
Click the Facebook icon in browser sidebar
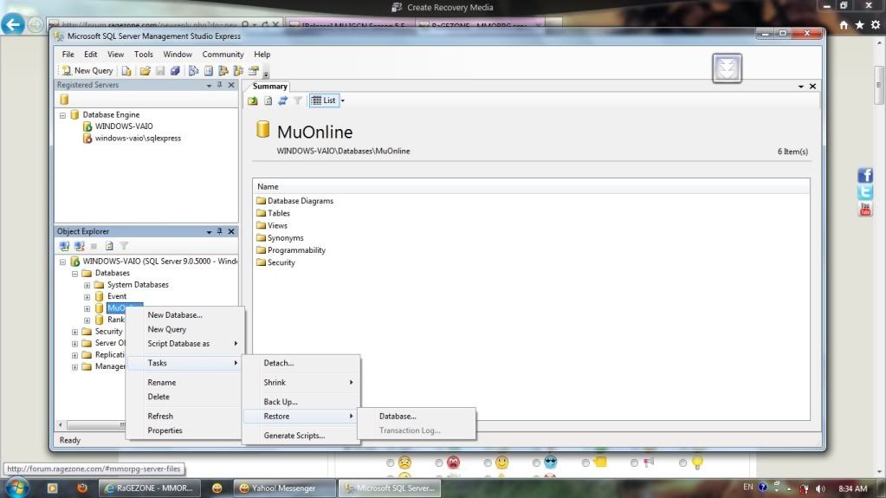coord(864,176)
